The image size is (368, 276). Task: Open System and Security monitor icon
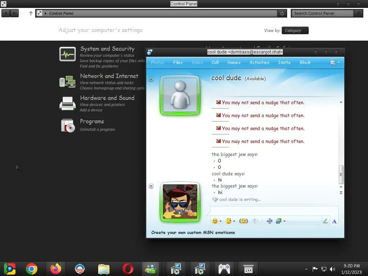click(x=67, y=54)
